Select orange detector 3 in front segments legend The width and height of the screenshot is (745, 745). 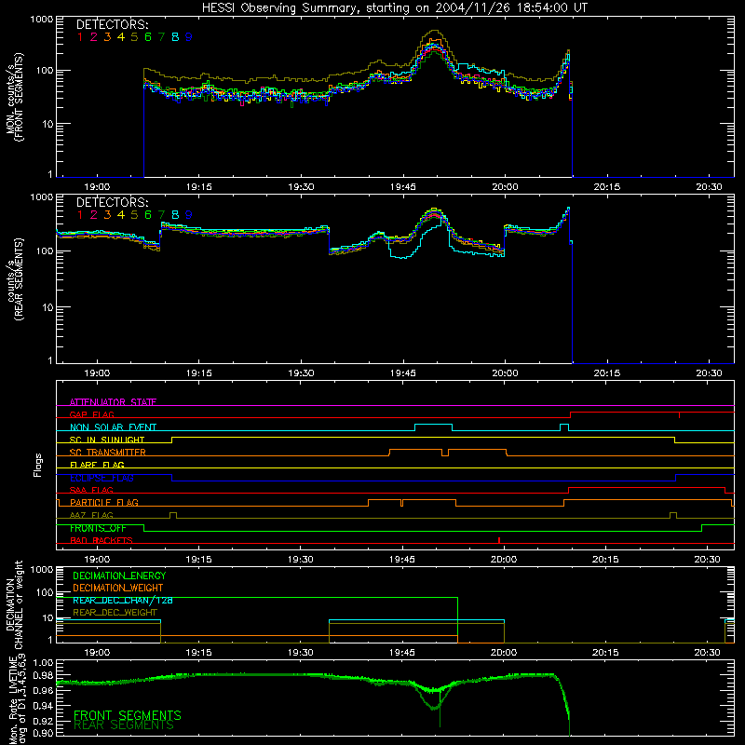point(107,37)
